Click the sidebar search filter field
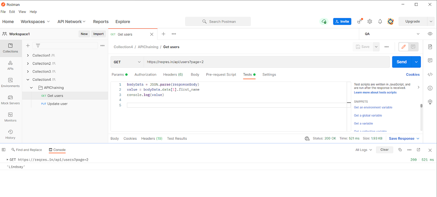The height and width of the screenshot is (197, 437). (x=66, y=46)
